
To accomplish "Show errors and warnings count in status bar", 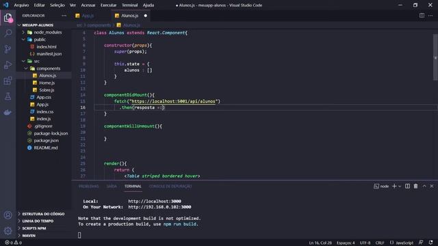I will (13, 243).
